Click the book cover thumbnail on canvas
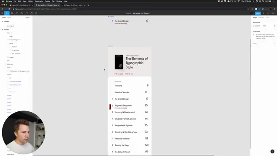Image resolution: width=277 pixels, height=156 pixels. coord(119,62)
